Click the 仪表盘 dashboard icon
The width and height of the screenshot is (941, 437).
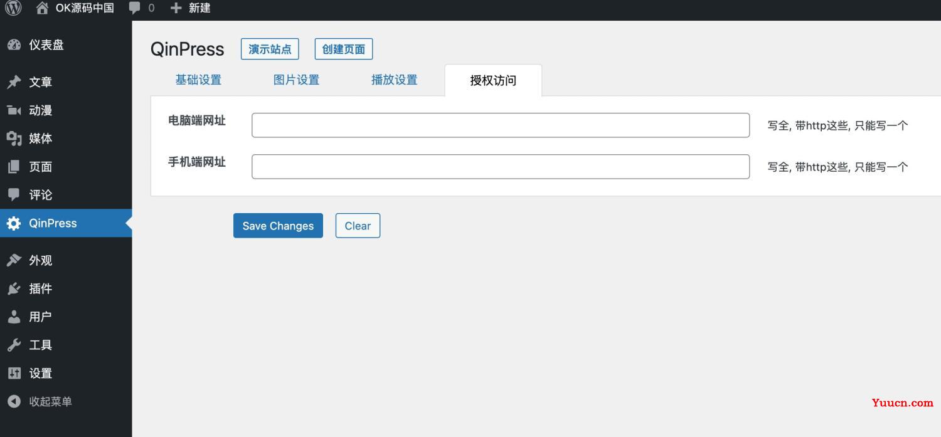tap(14, 45)
